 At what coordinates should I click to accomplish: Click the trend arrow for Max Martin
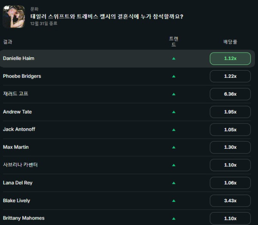(x=174, y=147)
